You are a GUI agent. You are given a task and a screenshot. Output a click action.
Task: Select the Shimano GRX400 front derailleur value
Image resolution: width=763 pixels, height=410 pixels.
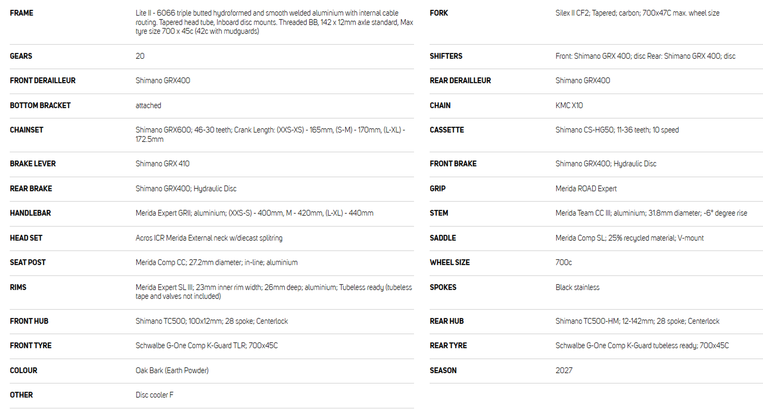click(163, 80)
